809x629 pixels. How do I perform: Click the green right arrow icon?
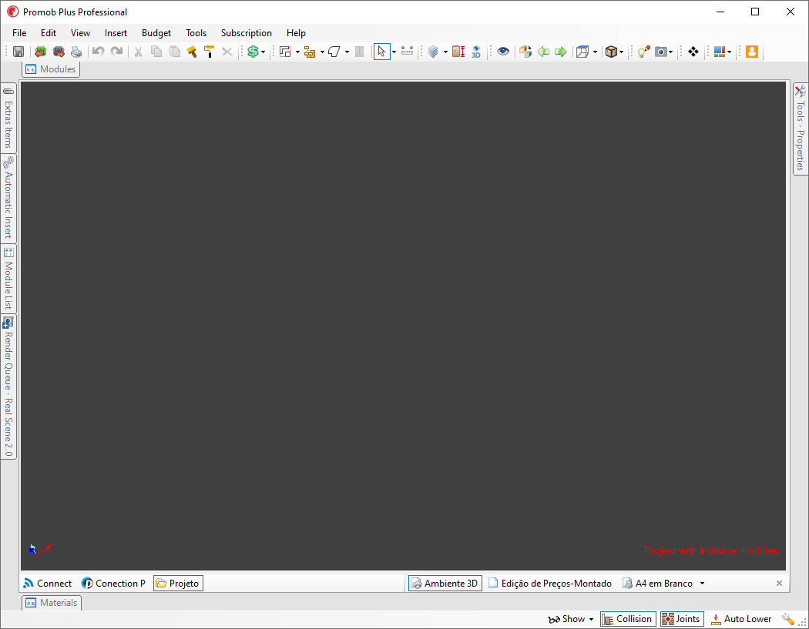point(561,52)
